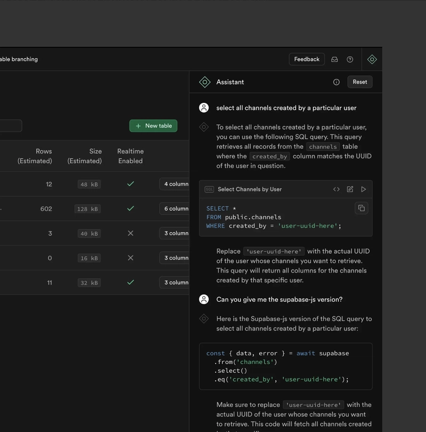Show code view of Select Channels snippet
This screenshot has height=432, width=426.
tap(336, 189)
